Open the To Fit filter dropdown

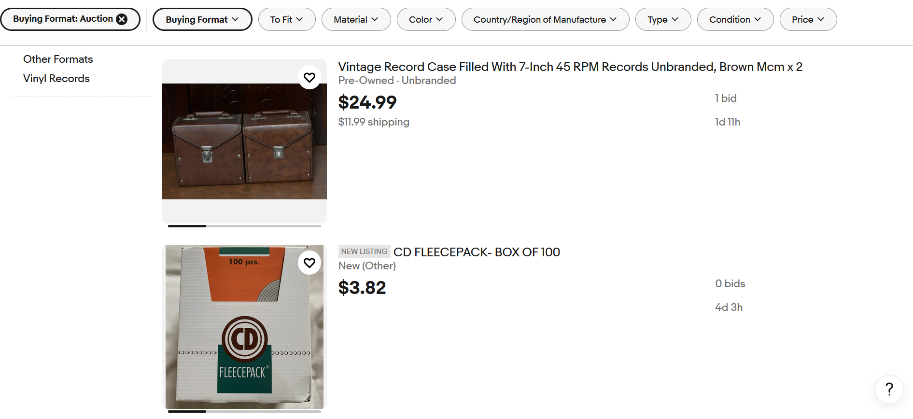pos(286,19)
